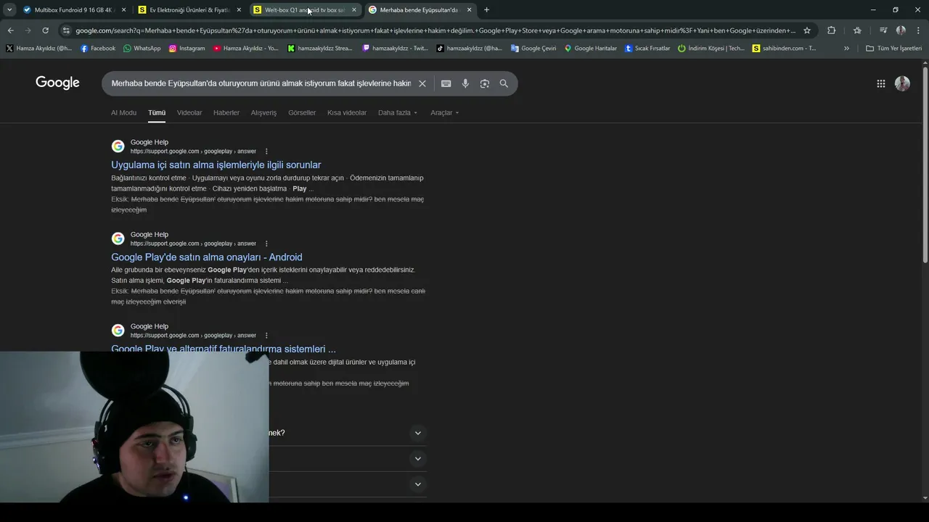Bookmark this page with the star icon

coord(806,30)
